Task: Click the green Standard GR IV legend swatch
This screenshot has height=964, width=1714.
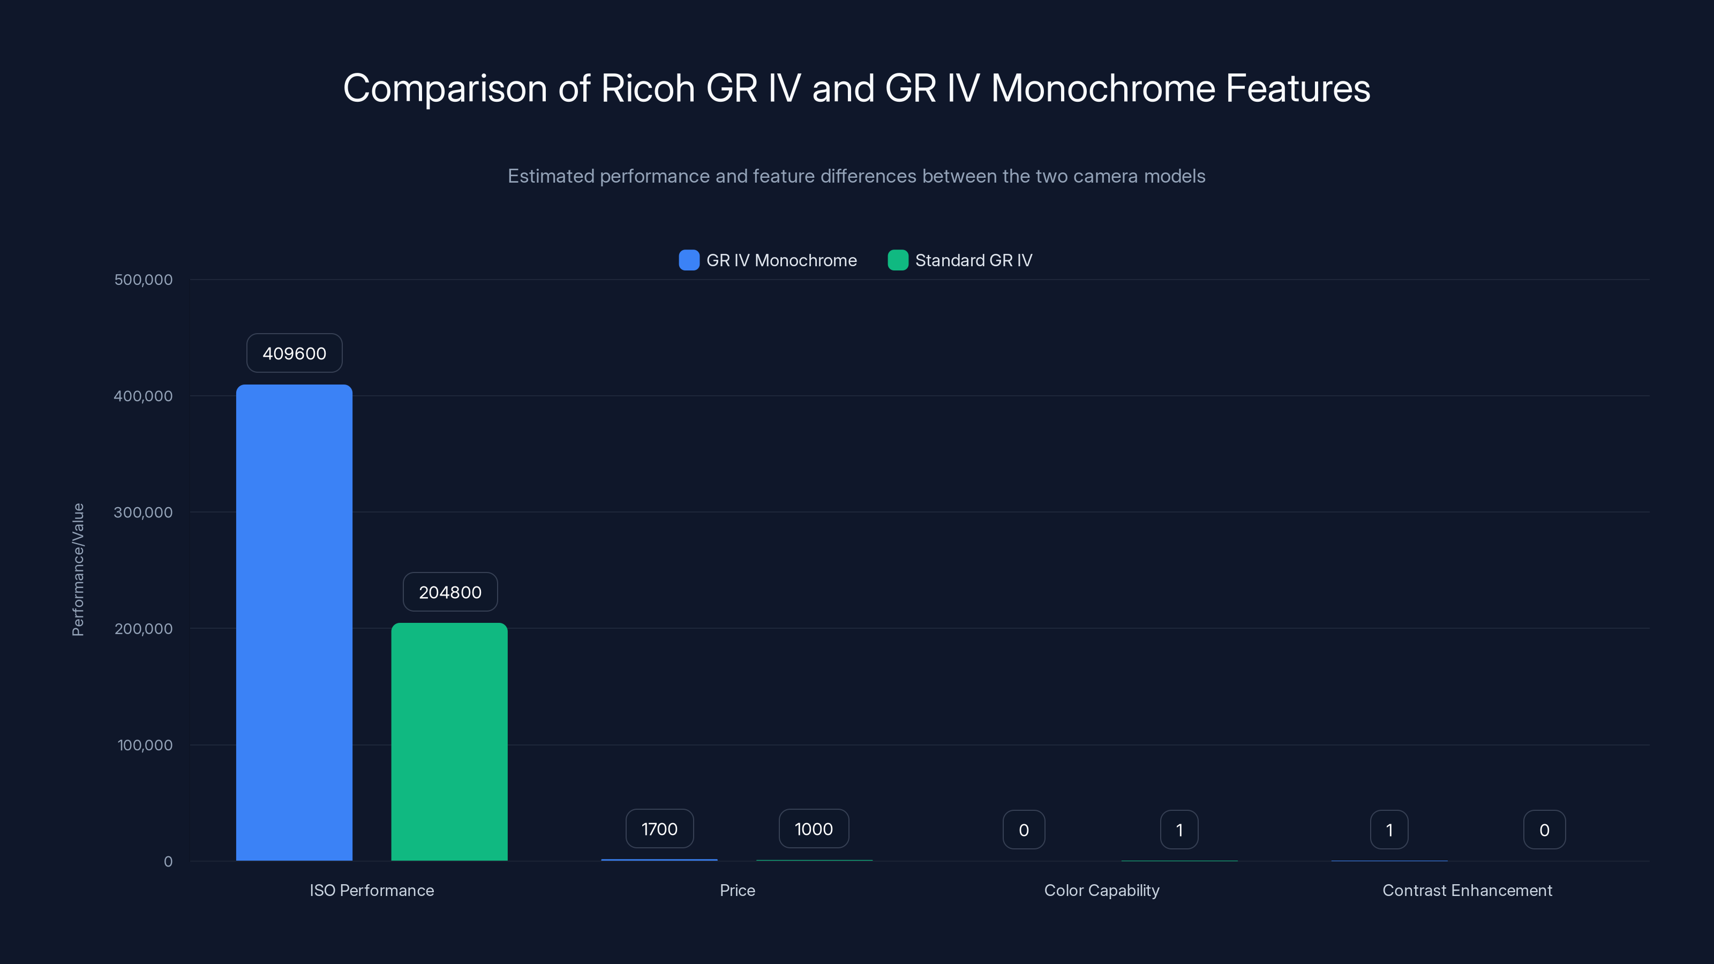Action: 898,260
